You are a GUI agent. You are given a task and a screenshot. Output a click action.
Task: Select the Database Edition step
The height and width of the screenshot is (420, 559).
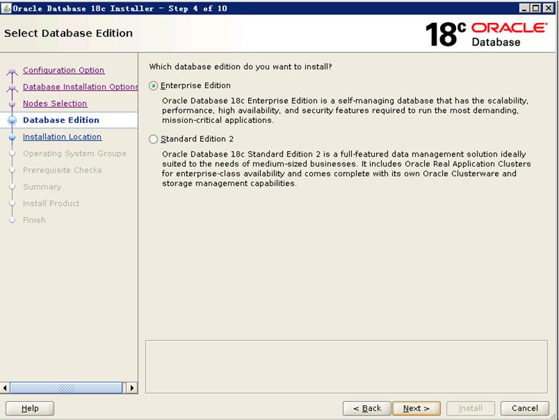pyautogui.click(x=61, y=120)
